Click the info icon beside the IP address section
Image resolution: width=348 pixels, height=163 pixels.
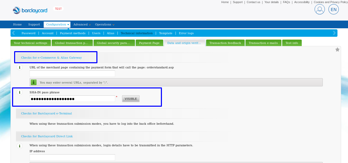pyautogui.click(x=20, y=146)
